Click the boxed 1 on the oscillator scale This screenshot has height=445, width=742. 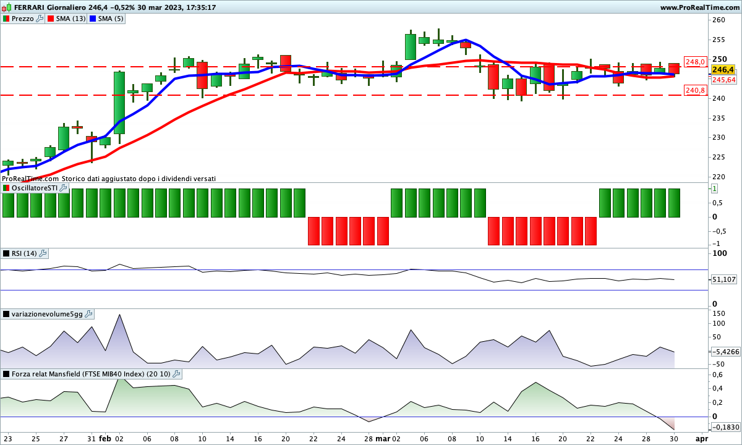714,188
